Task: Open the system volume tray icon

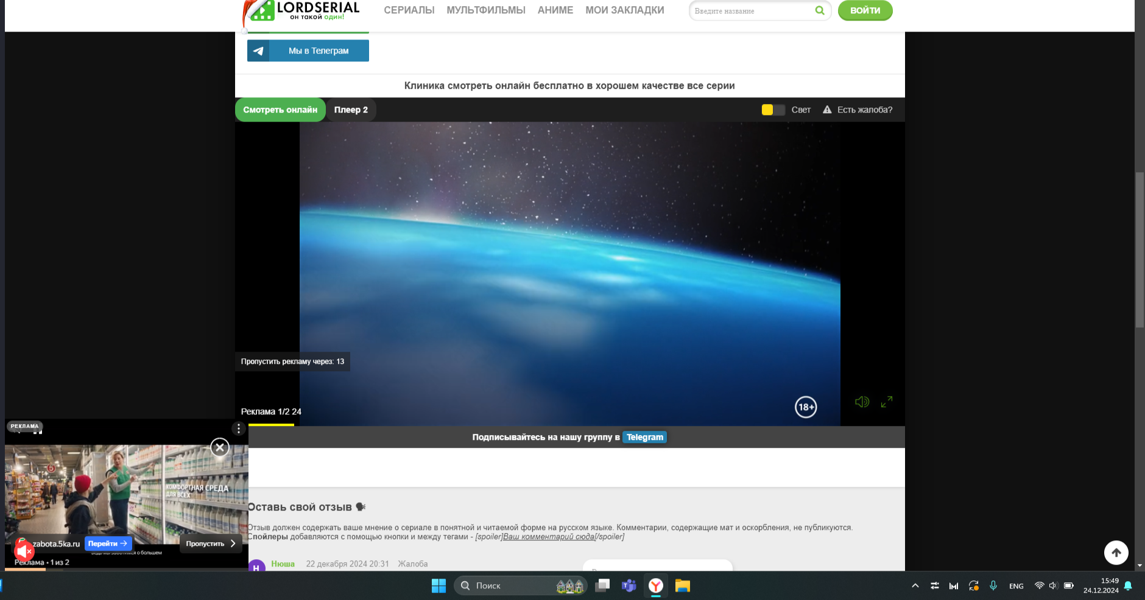Action: (x=1053, y=585)
